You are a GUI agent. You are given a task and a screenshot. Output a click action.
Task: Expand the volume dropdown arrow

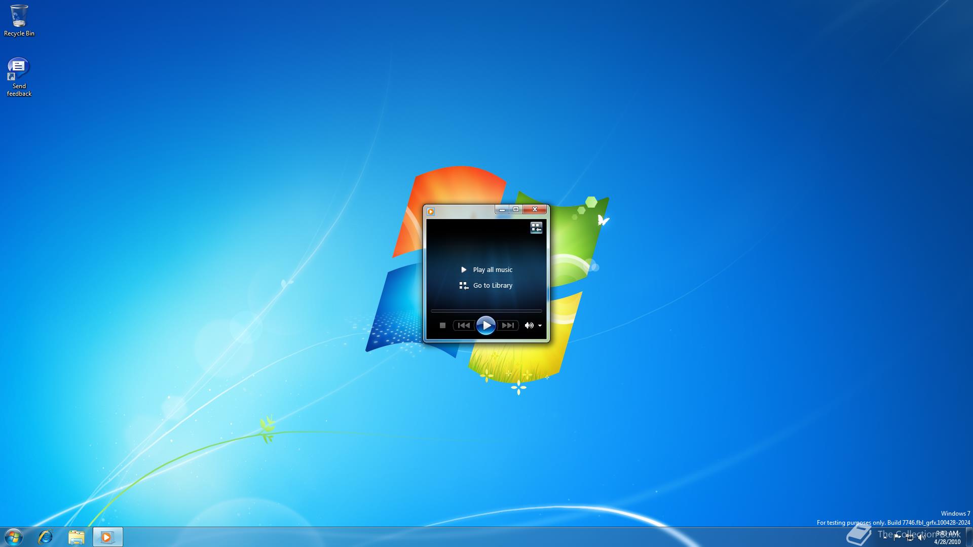pyautogui.click(x=540, y=326)
